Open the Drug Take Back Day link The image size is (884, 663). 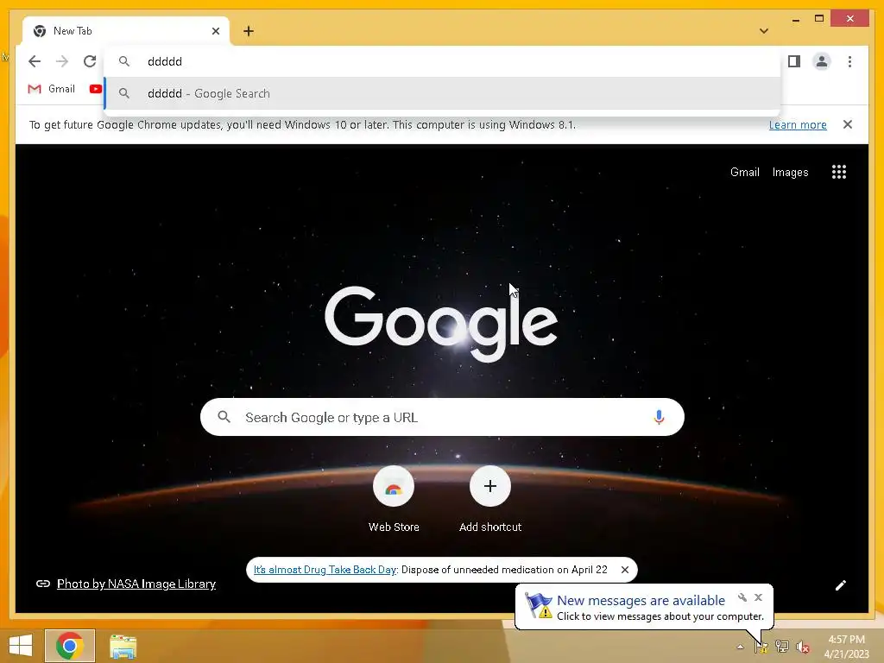pos(325,570)
